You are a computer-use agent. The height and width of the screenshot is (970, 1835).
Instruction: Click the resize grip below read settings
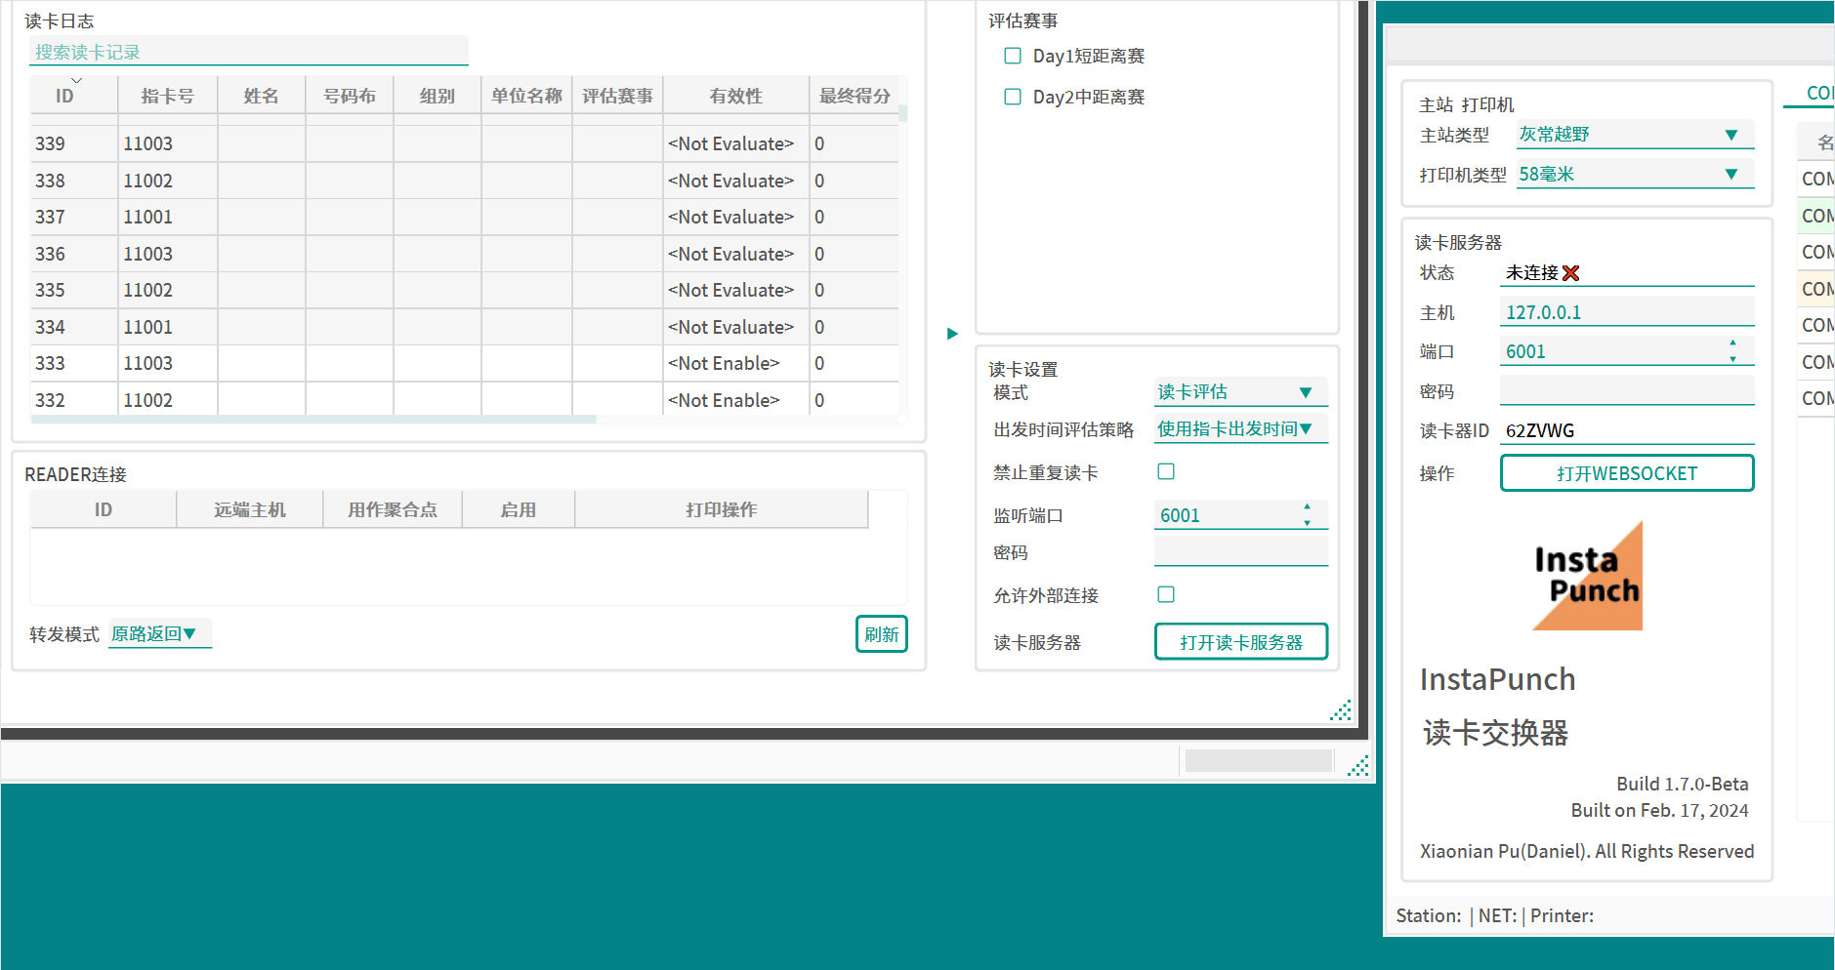(1341, 710)
